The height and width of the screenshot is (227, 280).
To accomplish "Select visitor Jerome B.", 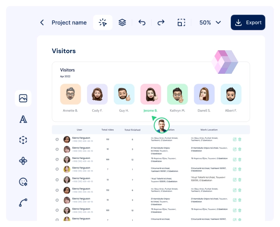I will click(151, 94).
